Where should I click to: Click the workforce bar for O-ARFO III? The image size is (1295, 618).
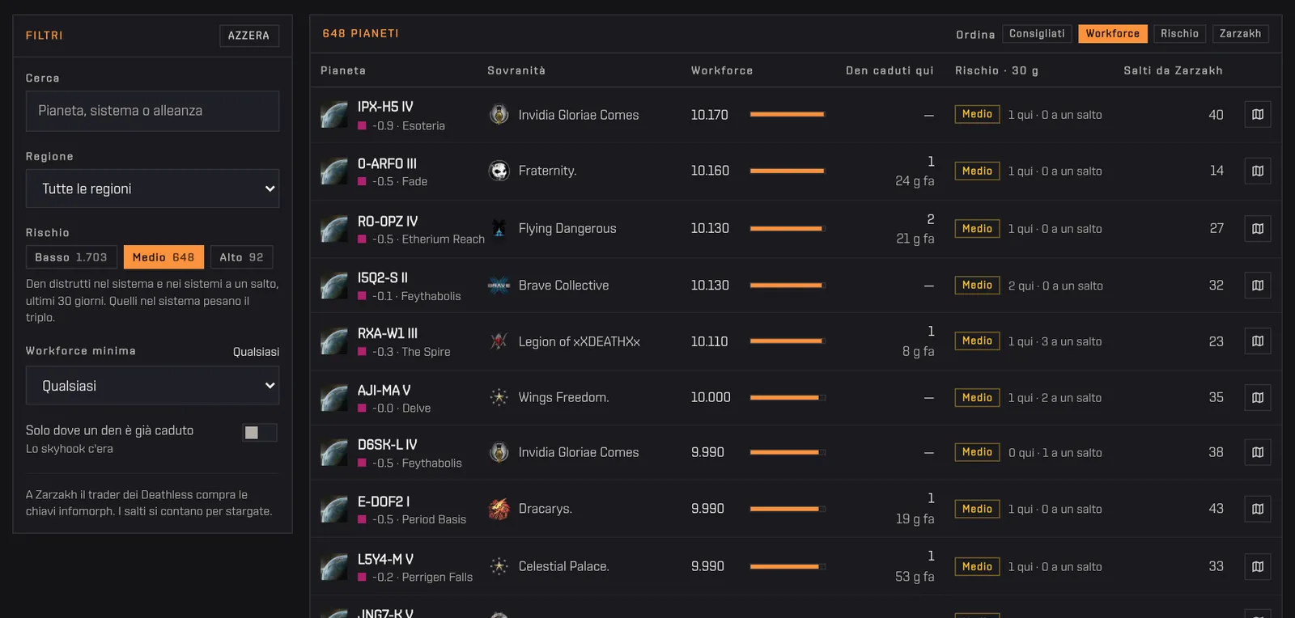click(788, 171)
